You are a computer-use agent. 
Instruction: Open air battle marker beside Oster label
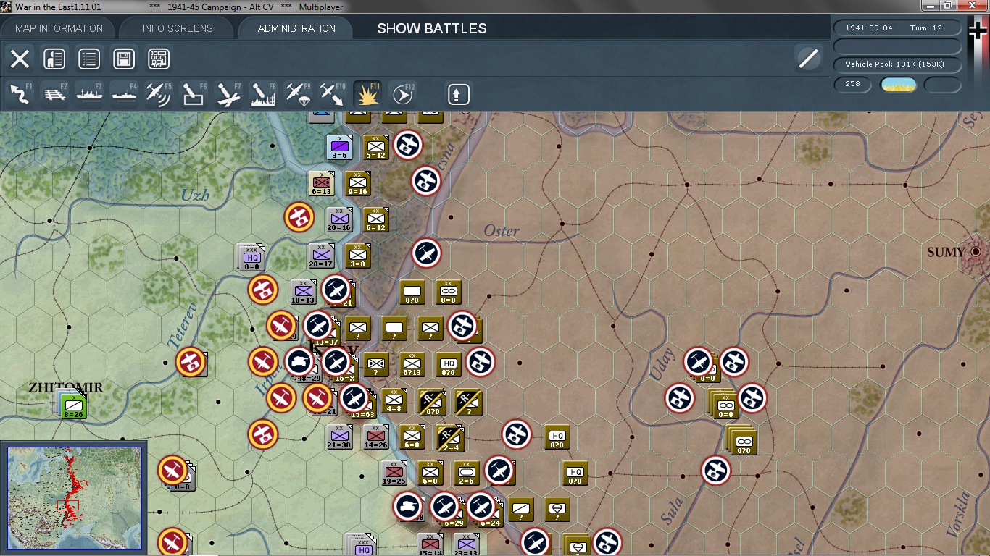click(426, 253)
